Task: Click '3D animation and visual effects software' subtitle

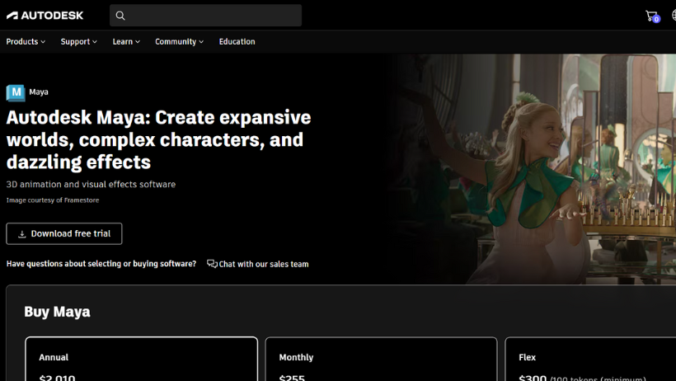Action: pyautogui.click(x=91, y=184)
